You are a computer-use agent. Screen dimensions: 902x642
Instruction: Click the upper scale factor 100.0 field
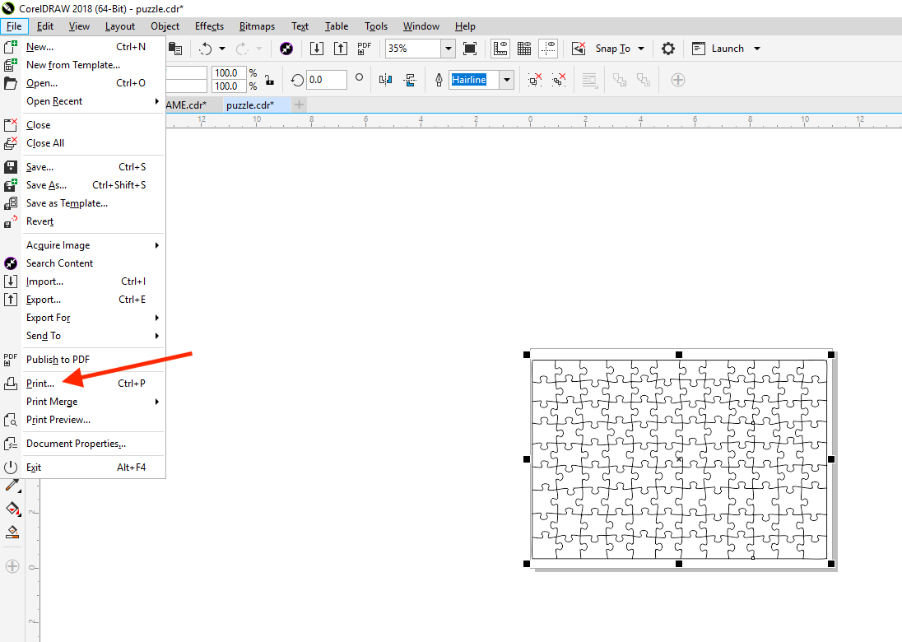click(229, 73)
